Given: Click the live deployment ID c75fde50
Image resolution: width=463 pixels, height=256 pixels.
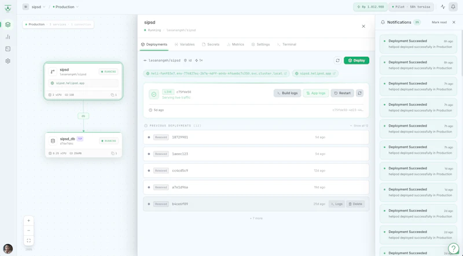Looking at the screenshot, I should [x=183, y=92].
